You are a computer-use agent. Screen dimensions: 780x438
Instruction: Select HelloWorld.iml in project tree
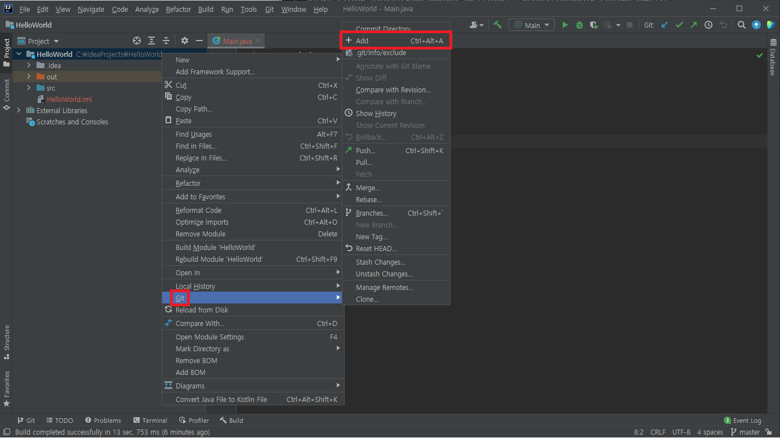[69, 99]
